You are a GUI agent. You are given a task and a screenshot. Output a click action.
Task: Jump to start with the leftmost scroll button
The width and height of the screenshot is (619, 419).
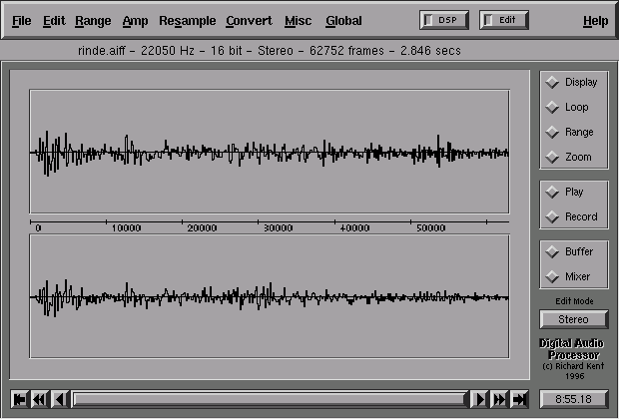tap(20, 399)
